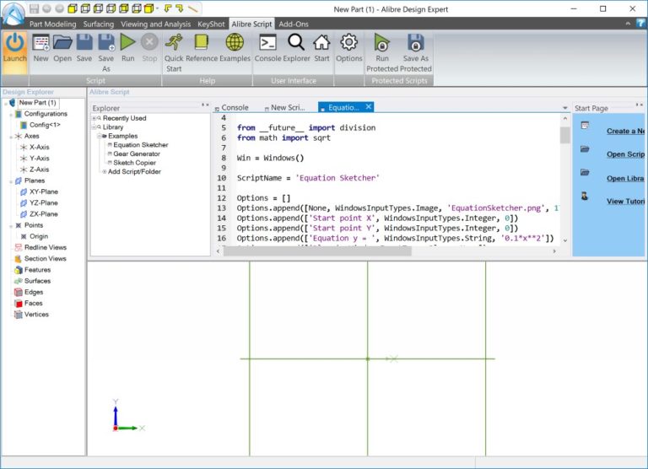Close the Equation Sketcher tab
The height and width of the screenshot is (469, 648).
coord(369,107)
